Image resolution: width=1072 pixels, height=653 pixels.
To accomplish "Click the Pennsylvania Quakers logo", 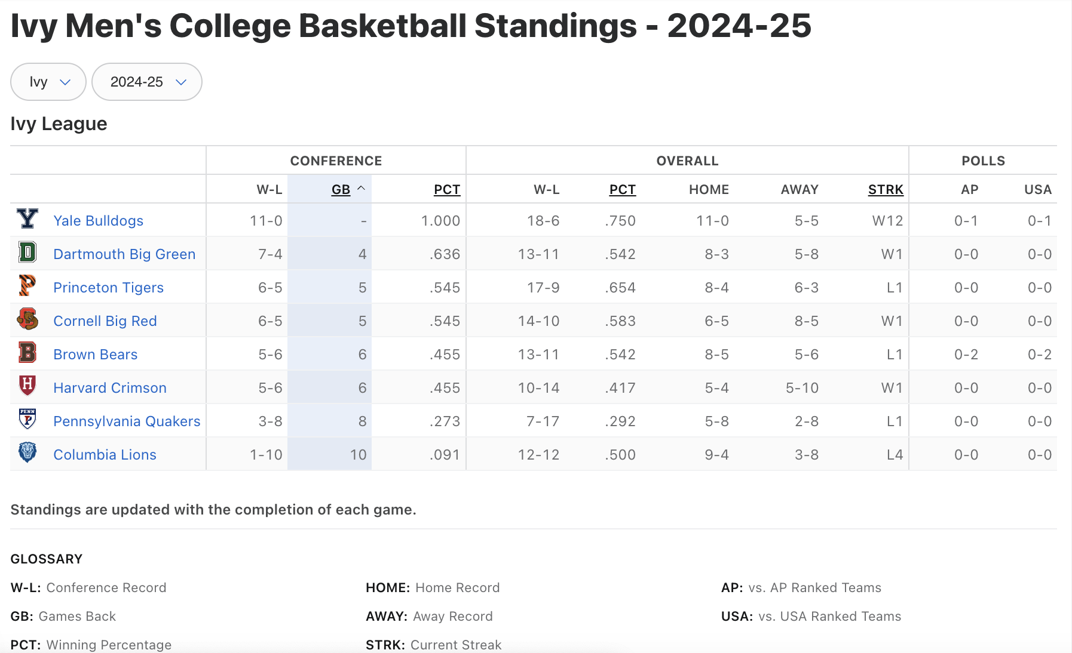I will (x=27, y=420).
